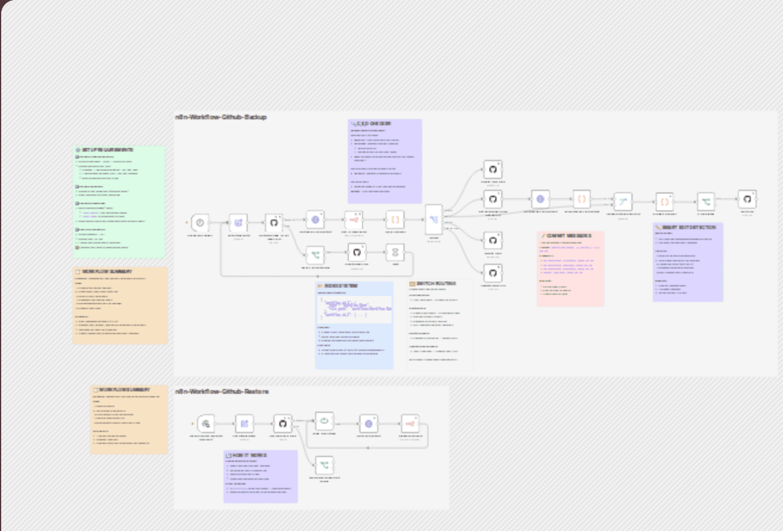Viewport: 783px width, 531px height.
Task: Open the pink n8n node in Backup flow
Action: point(354,220)
